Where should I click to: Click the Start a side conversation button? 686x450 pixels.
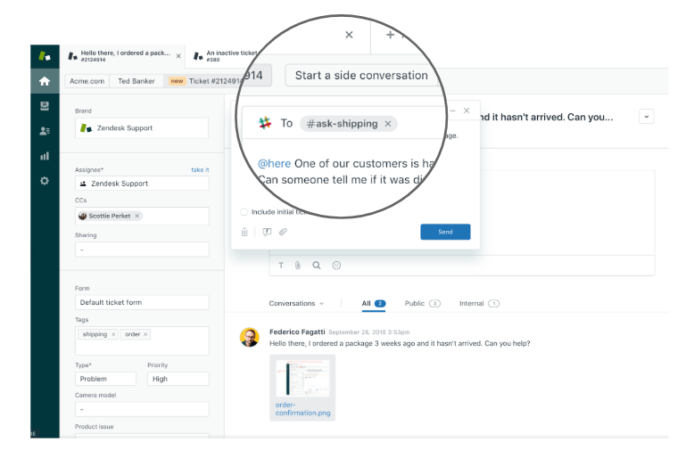click(361, 75)
